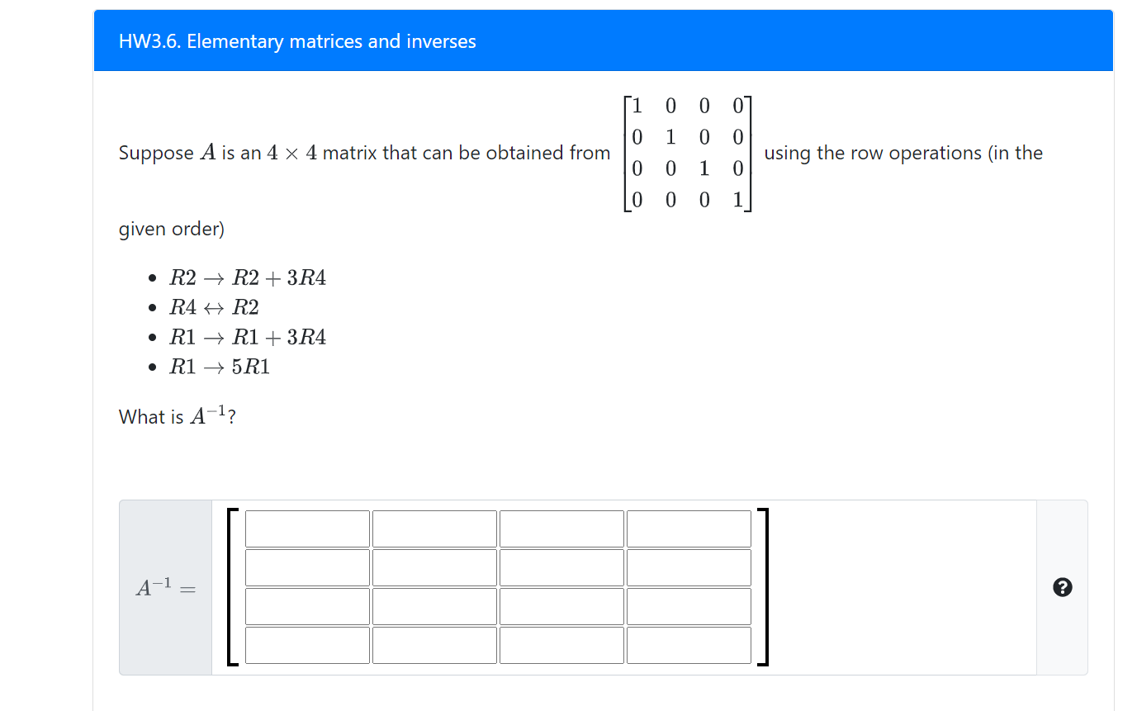This screenshot has width=1137, height=711.
Task: Click the A inverse label beside the matrix
Action: click(x=163, y=588)
